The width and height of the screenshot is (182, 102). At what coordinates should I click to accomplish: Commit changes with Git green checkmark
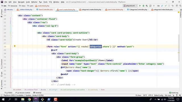coord(166,6)
